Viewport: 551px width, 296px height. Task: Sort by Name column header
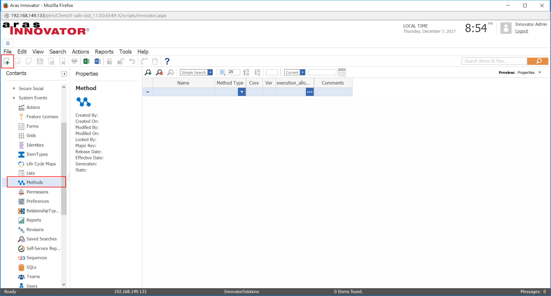coord(183,83)
